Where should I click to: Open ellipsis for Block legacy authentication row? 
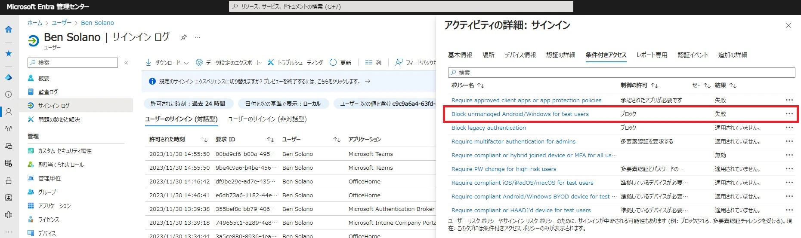[789, 128]
